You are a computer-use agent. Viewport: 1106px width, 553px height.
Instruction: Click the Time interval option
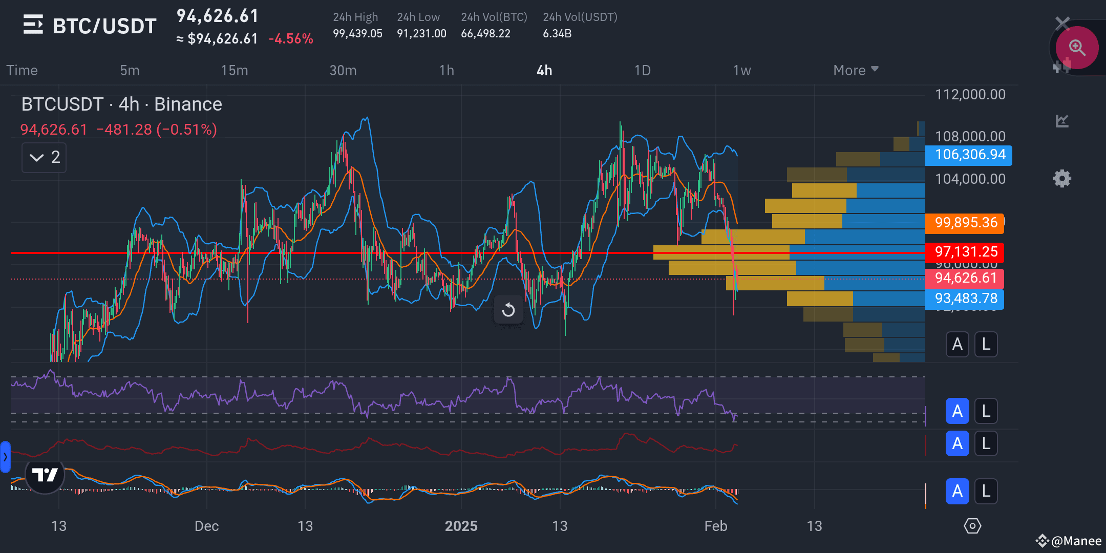(22, 70)
